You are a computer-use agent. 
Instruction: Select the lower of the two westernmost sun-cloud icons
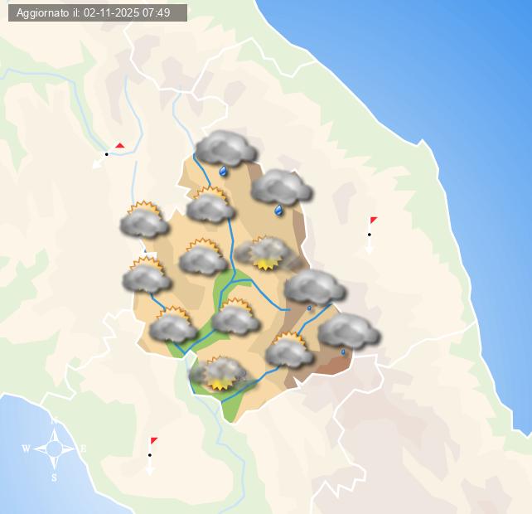point(147,274)
